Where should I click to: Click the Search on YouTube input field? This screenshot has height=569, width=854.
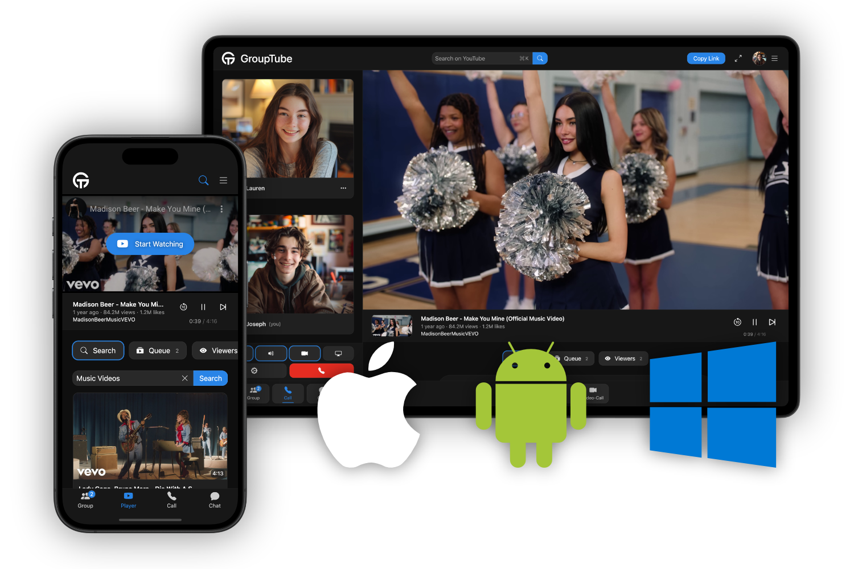pos(475,59)
